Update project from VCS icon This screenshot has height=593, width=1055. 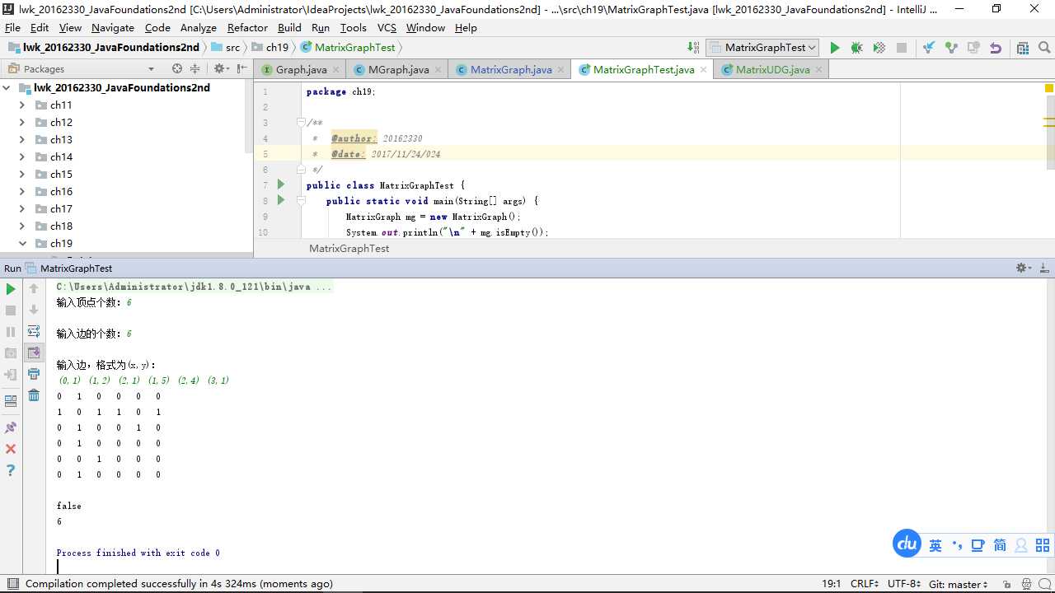point(929,48)
